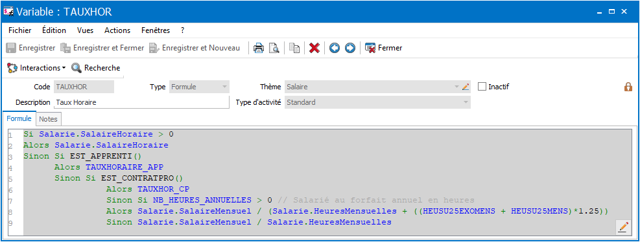Screen dimensions: 640x242
Task: Click formula line 'Alors TAUXHORAIRE_APP'
Action: pos(109,167)
